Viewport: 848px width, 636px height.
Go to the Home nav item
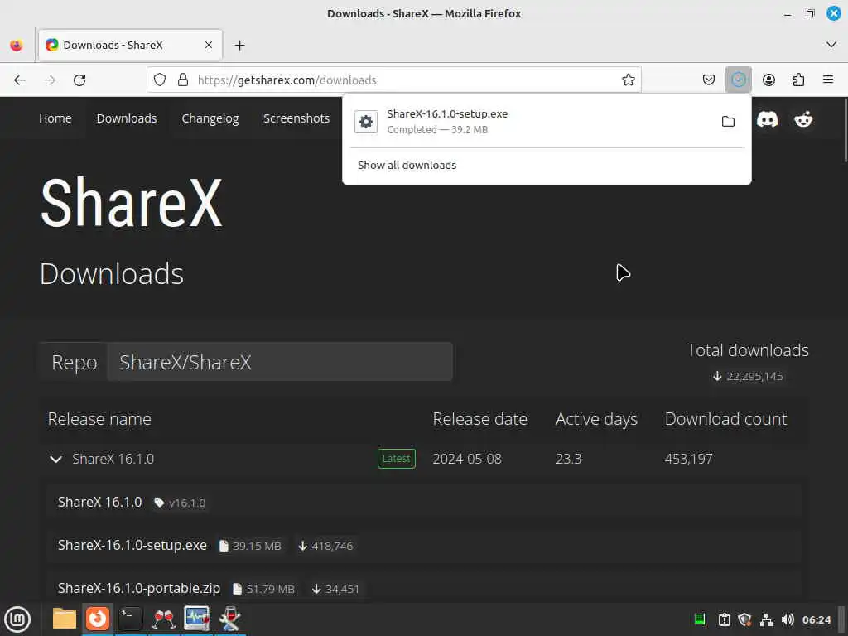55,118
